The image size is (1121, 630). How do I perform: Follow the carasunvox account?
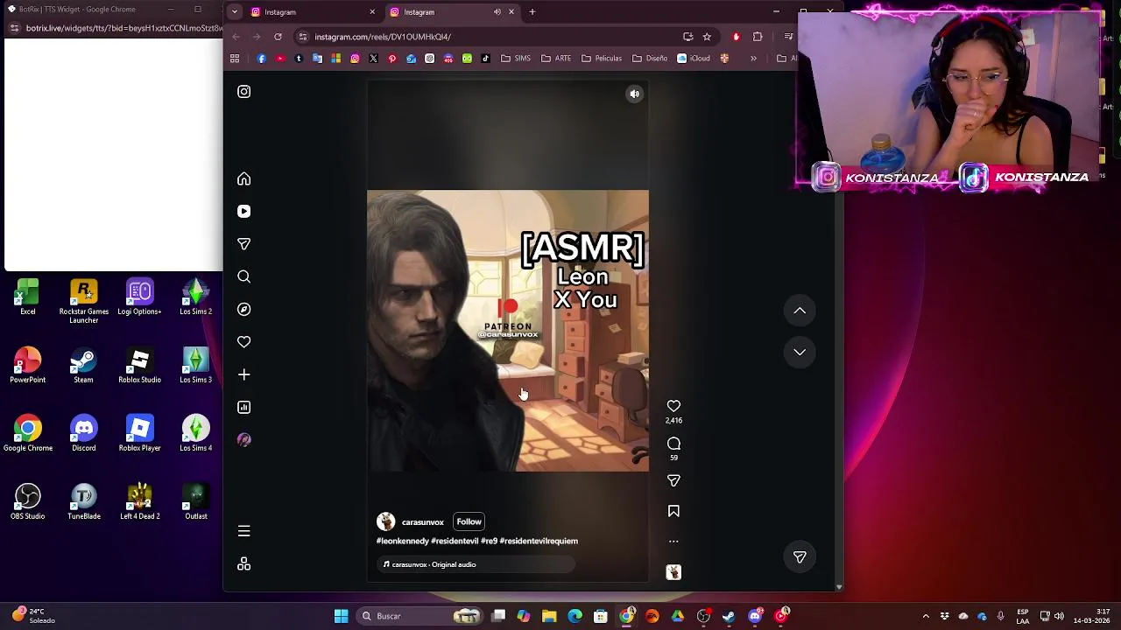(469, 521)
